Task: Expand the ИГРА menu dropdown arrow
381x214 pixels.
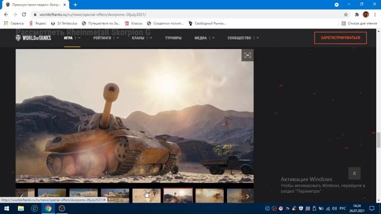Action: pyautogui.click(x=79, y=38)
